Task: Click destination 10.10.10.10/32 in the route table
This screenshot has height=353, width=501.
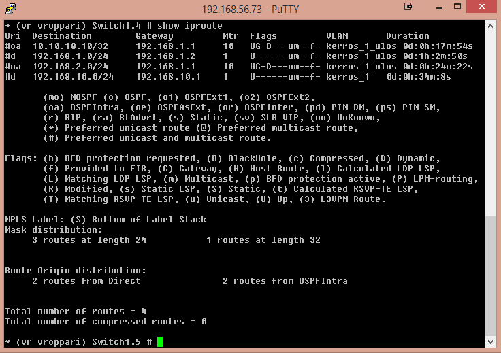Action: (70, 46)
